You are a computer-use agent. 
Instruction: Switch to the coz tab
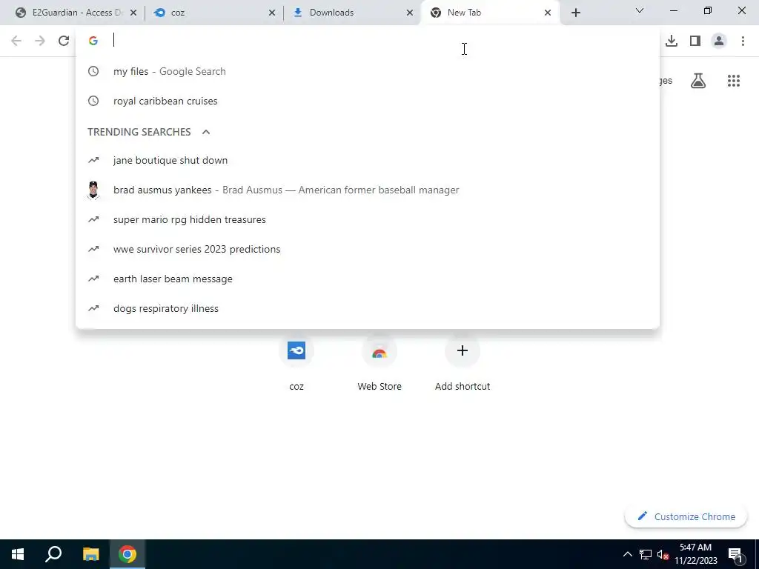point(213,13)
